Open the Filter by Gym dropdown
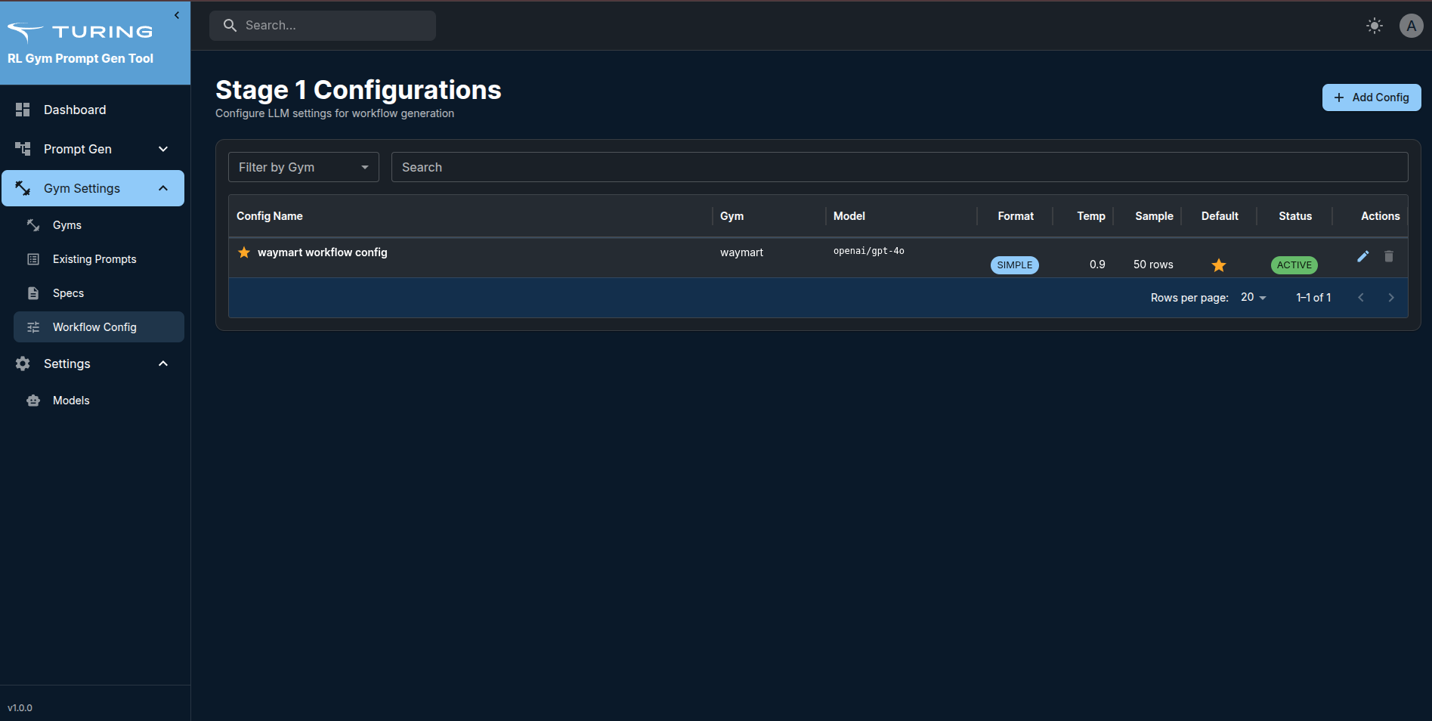 point(303,167)
